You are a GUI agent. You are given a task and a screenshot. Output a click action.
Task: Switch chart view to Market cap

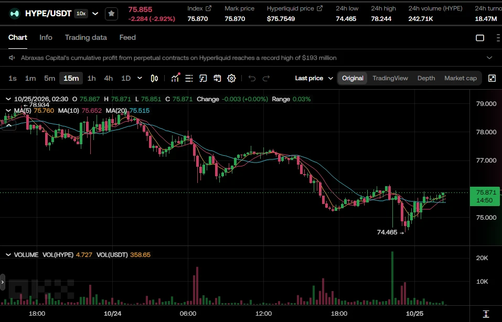pyautogui.click(x=461, y=78)
